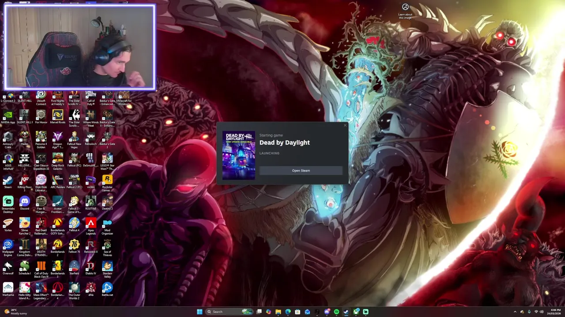The image size is (565, 317).
Task: Select the Vortex mod manager icon
Action: click(x=8, y=225)
